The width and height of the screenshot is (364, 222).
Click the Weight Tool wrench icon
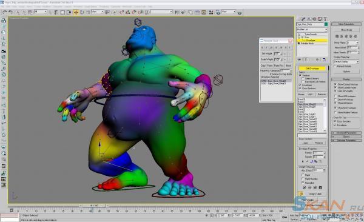[301, 193]
